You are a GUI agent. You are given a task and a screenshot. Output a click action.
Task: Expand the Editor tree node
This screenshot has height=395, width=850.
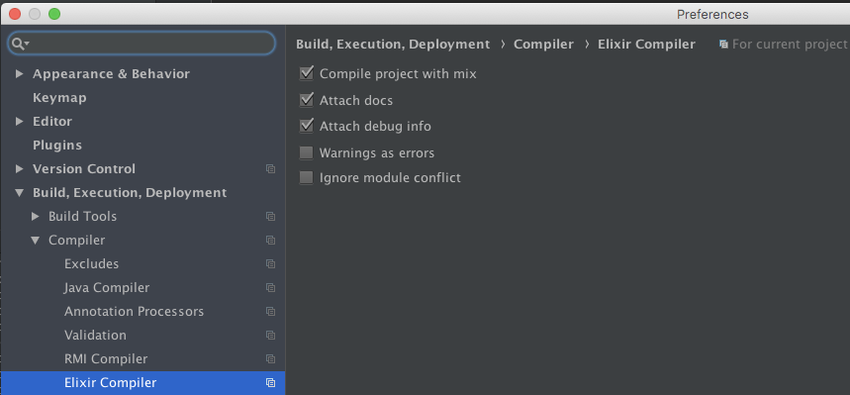(x=20, y=122)
